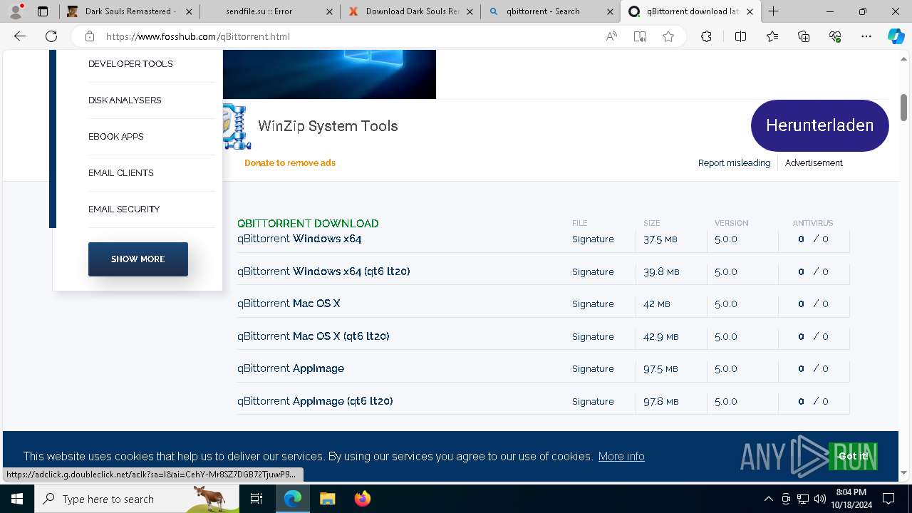This screenshot has height=513, width=912.
Task: Open the Favorites list icon
Action: (x=772, y=36)
